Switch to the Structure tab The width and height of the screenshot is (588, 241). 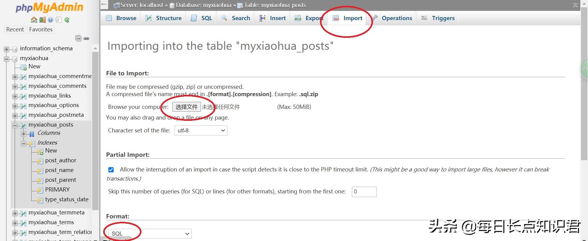[x=163, y=18]
